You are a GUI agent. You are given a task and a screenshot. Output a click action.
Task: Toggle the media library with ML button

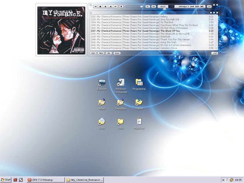click(154, 6)
